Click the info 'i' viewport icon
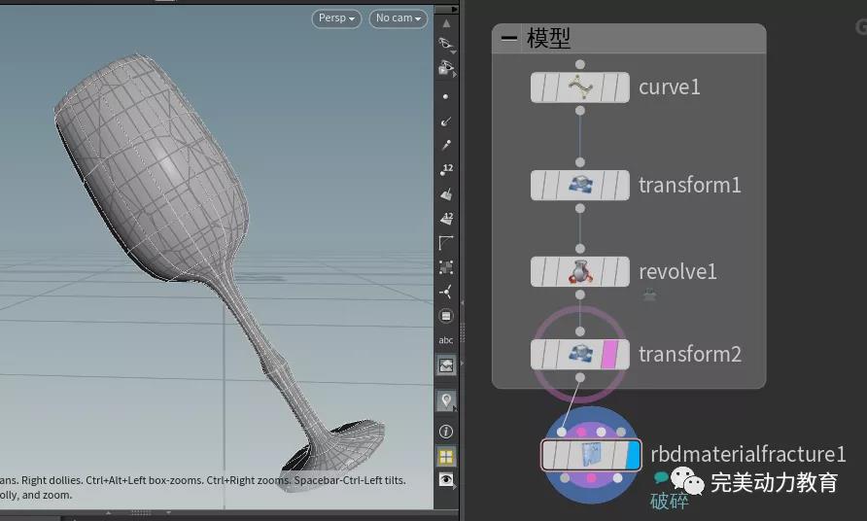867x521 pixels. [x=446, y=431]
